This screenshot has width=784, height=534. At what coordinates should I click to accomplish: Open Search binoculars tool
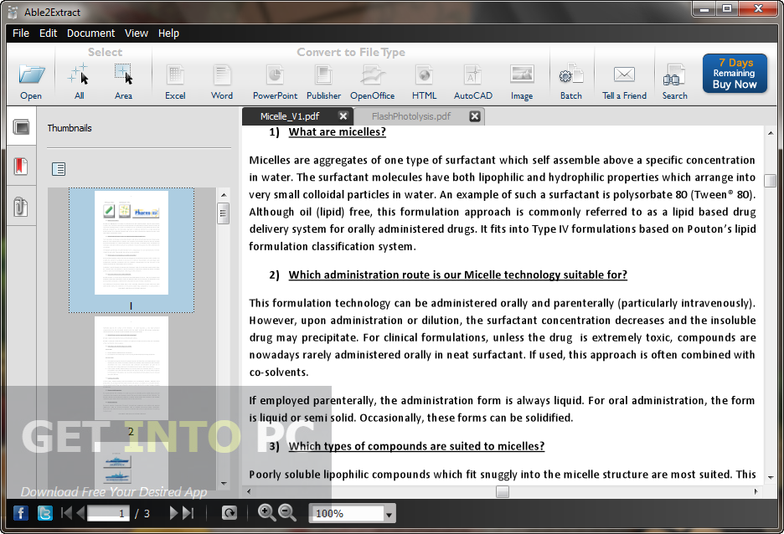(x=674, y=82)
